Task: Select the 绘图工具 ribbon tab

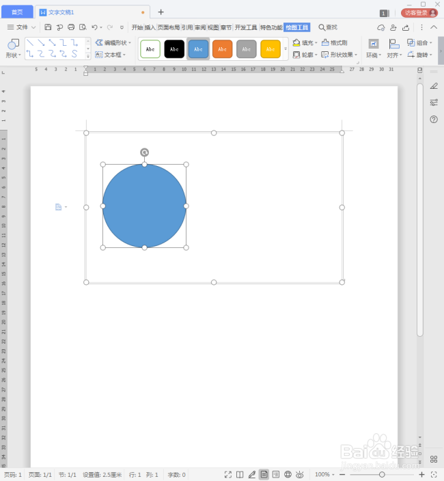Action: click(297, 27)
